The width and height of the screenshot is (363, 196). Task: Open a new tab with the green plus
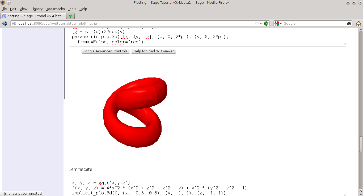click(x=70, y=16)
